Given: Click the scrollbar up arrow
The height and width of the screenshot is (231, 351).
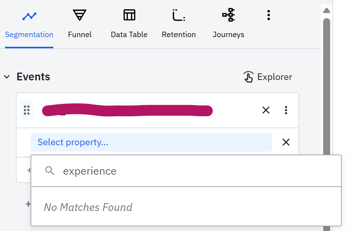Looking at the screenshot, I should (327, 10).
